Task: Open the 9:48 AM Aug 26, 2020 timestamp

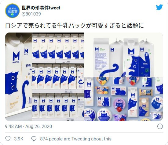Action: click(x=28, y=126)
